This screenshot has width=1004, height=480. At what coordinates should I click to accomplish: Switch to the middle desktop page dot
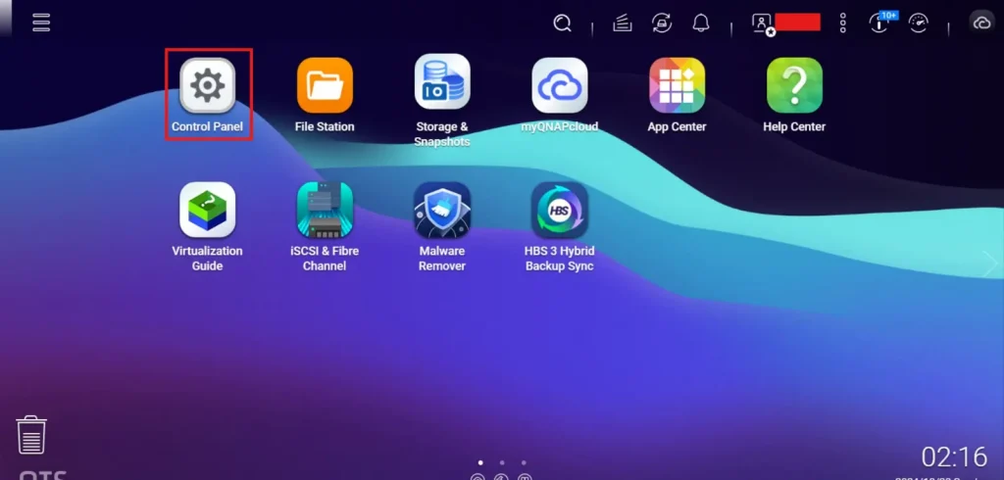tap(502, 462)
